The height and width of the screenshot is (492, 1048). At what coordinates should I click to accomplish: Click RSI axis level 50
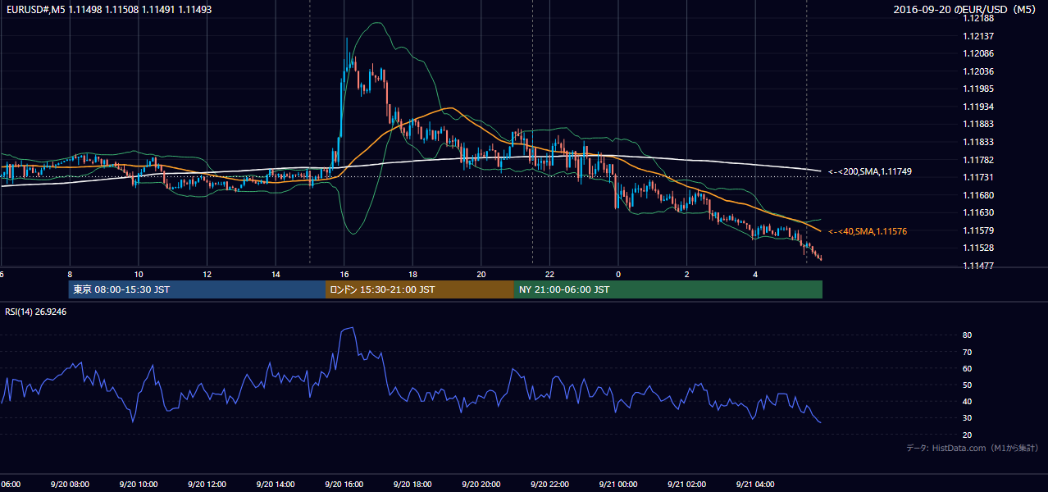click(968, 385)
